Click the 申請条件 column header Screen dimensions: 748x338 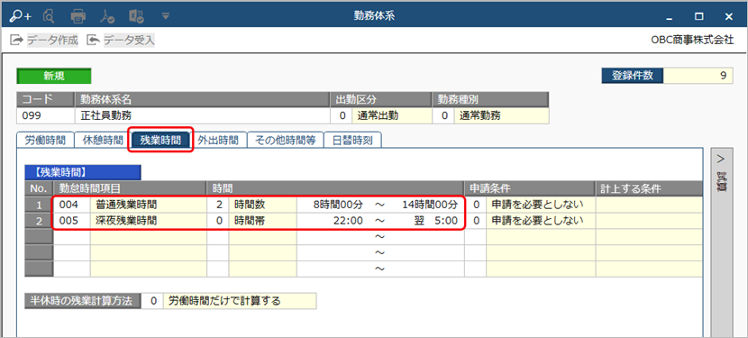530,188
